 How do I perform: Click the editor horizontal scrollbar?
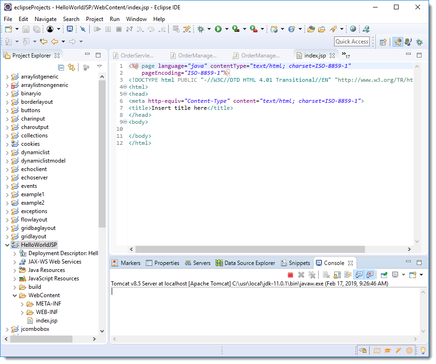(x=250, y=250)
